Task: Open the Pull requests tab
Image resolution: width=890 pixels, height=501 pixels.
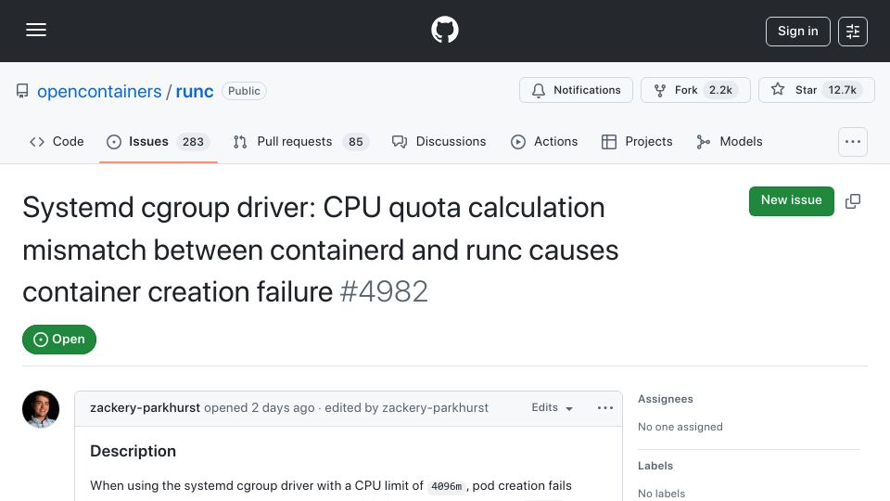Action: pos(300,141)
